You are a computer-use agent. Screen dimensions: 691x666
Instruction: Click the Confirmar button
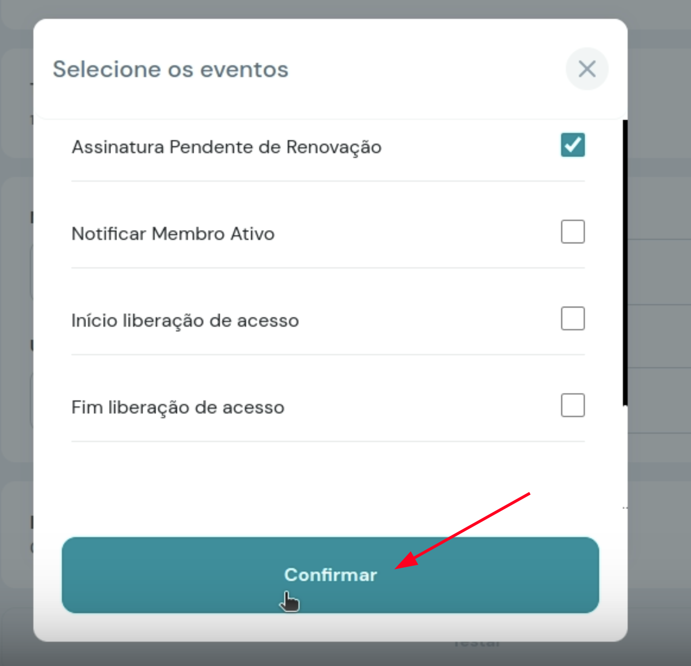(x=331, y=575)
